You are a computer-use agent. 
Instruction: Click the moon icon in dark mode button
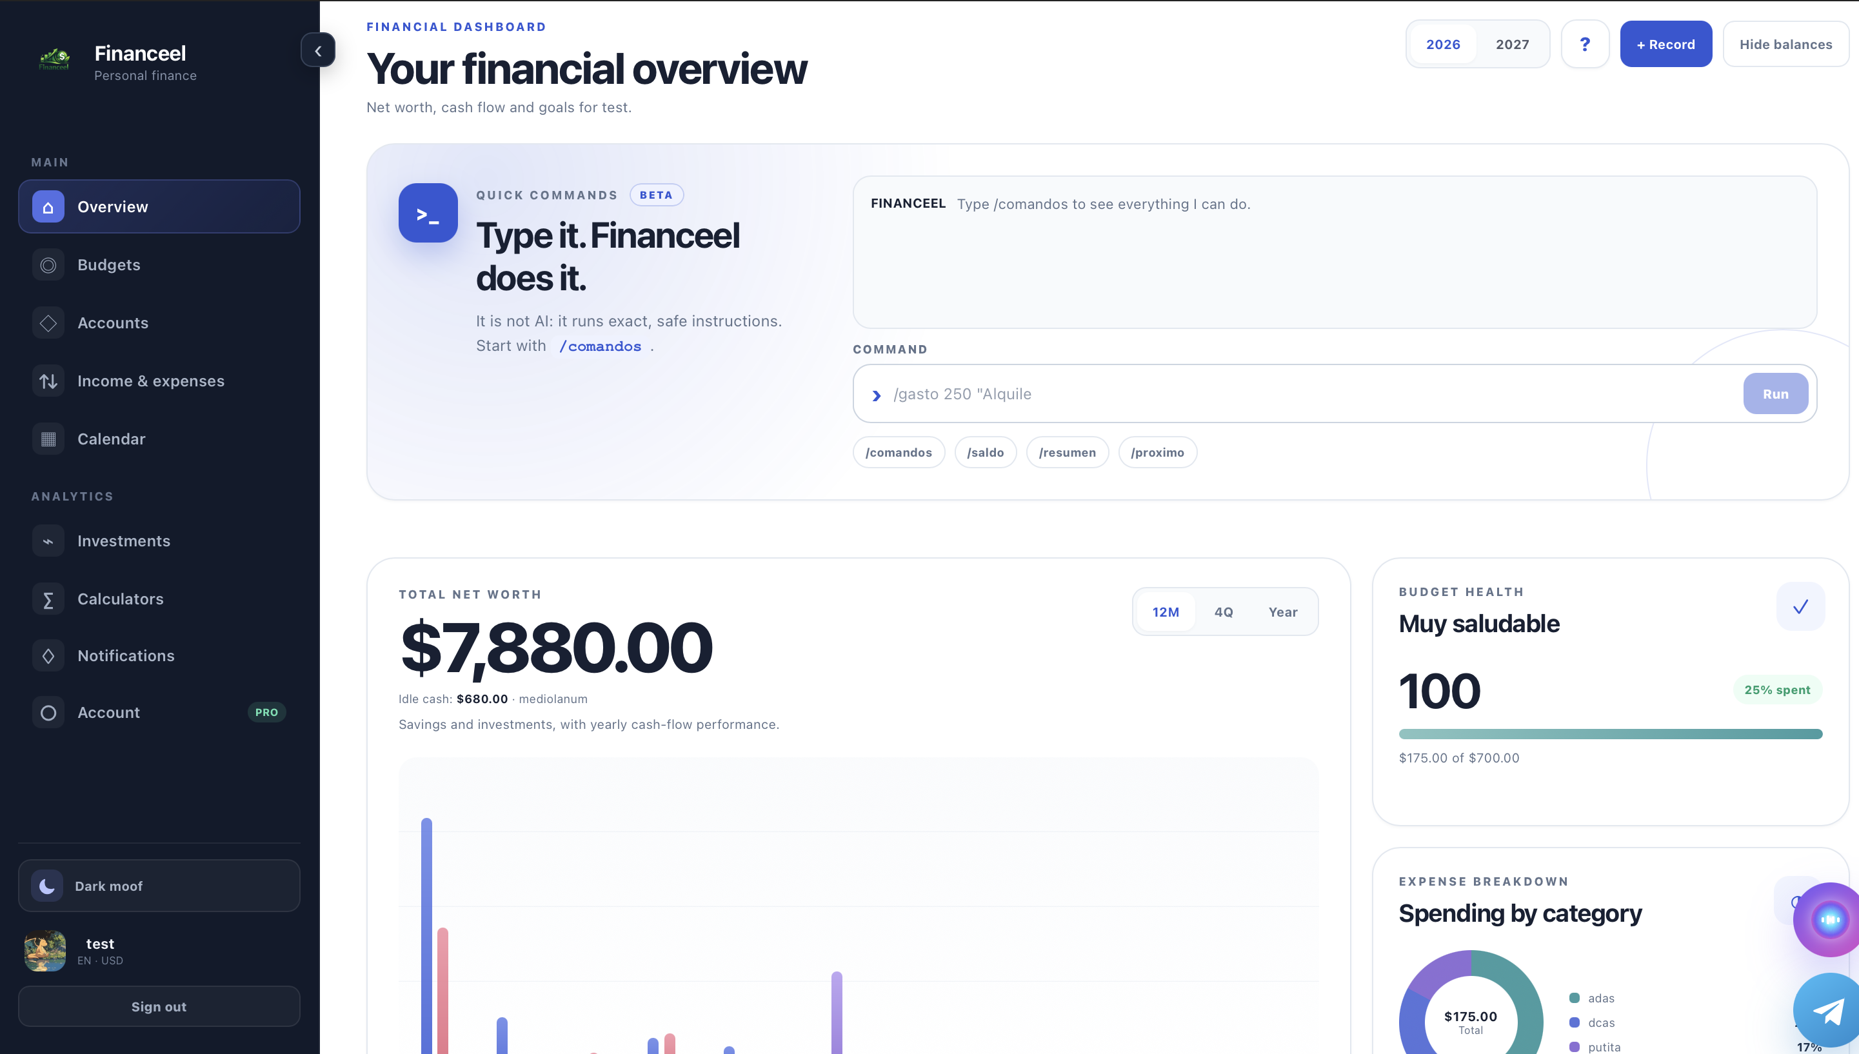tap(47, 886)
